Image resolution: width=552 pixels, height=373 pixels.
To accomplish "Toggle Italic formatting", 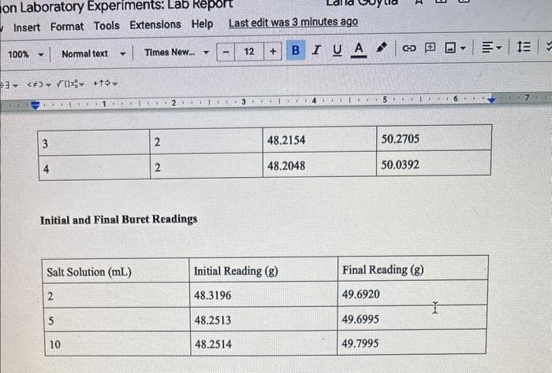I will pyautogui.click(x=316, y=50).
